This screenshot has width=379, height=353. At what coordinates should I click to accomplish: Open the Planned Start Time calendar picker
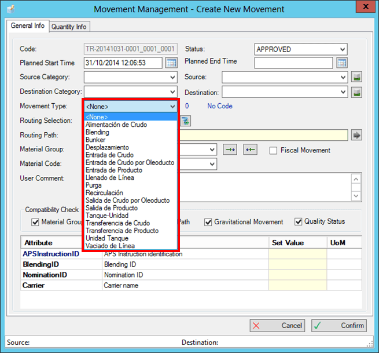pyautogui.click(x=171, y=63)
